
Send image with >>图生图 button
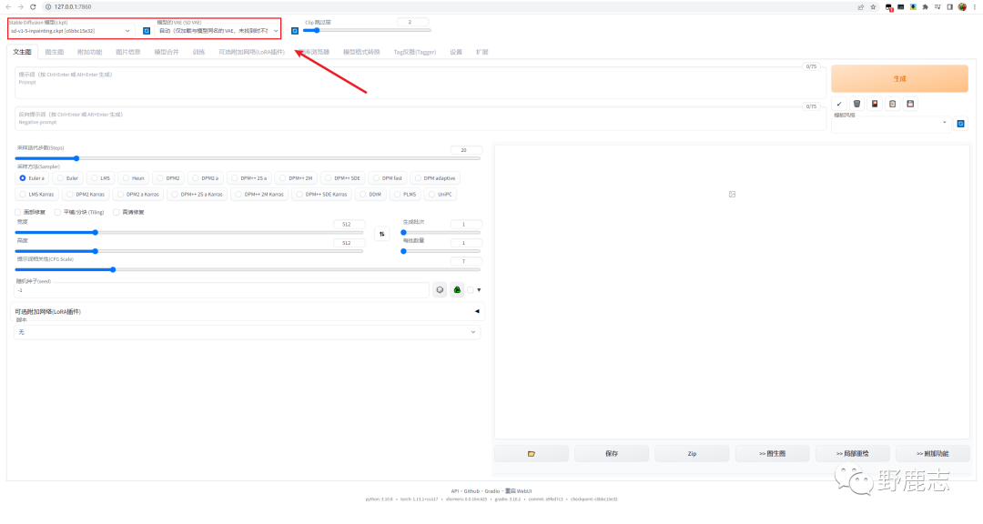[773, 453]
